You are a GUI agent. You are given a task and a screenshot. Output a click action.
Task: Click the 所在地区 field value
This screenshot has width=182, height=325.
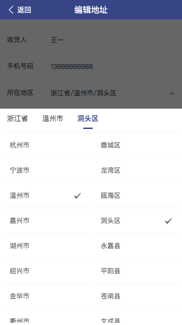(x=84, y=93)
